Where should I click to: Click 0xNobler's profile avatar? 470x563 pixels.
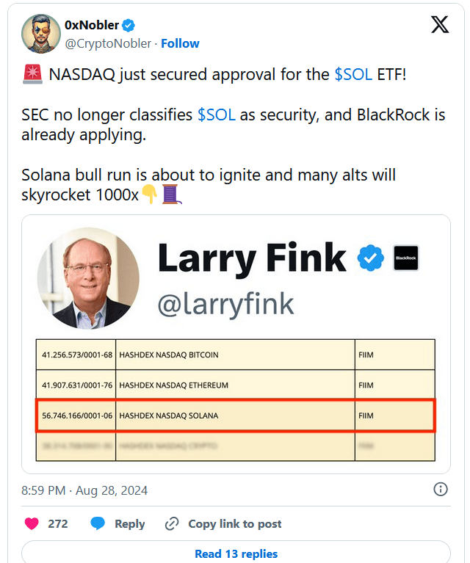[40, 34]
